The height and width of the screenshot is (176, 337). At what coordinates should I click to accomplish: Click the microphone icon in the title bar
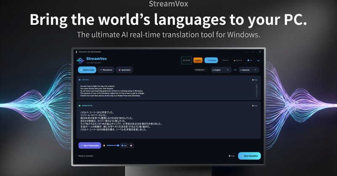(x=76, y=52)
